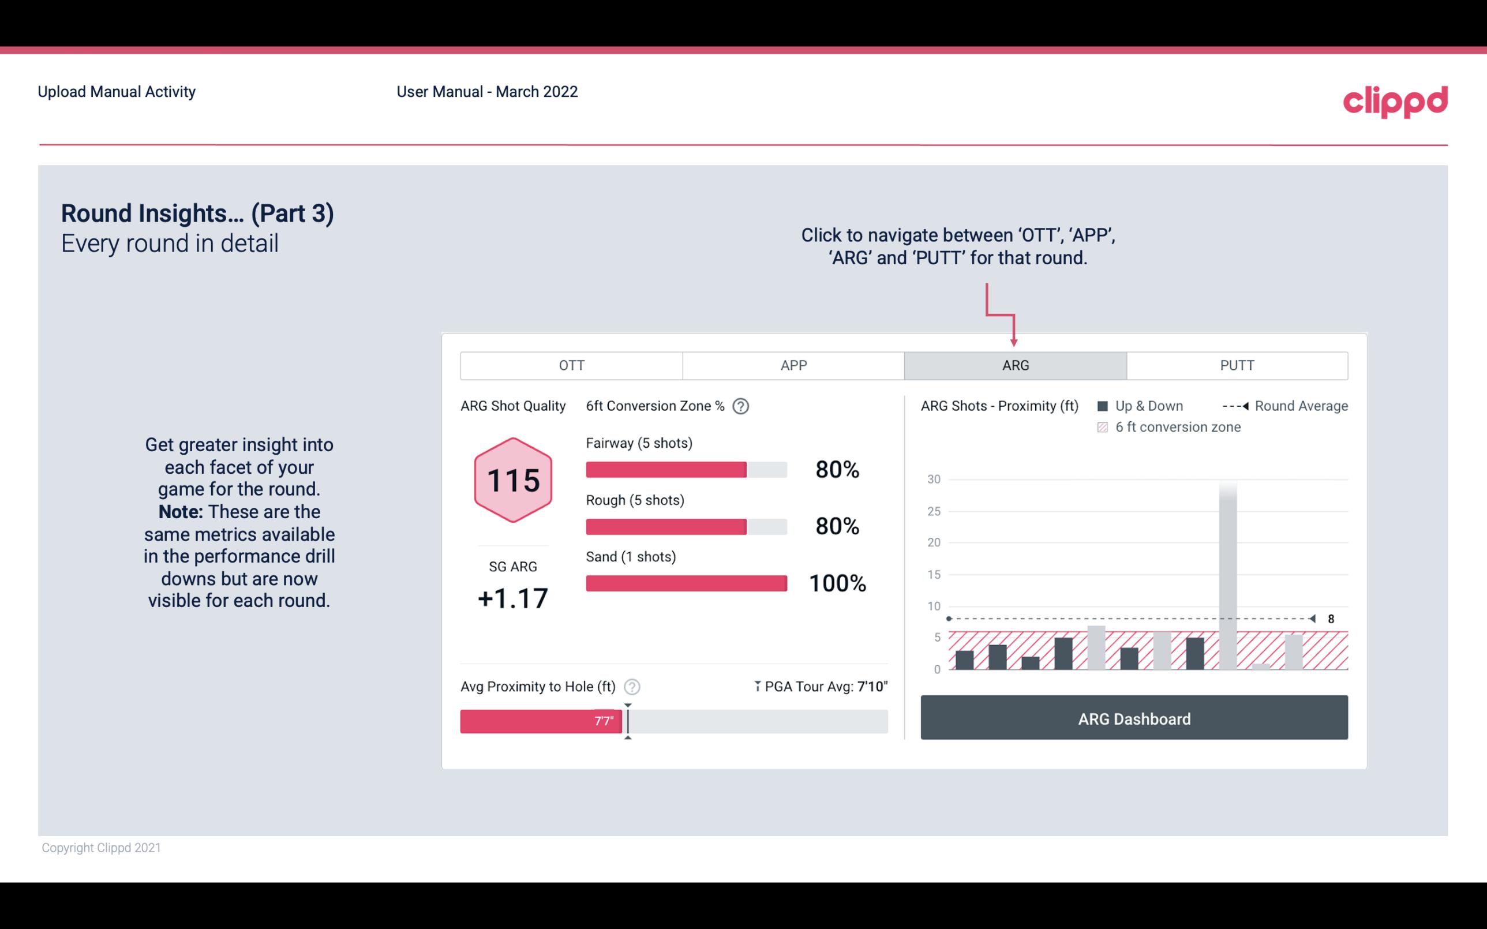Select the PUTT tab
Image resolution: width=1487 pixels, height=929 pixels.
pos(1235,366)
